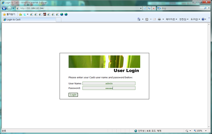Click the Login button

[x=73, y=95]
